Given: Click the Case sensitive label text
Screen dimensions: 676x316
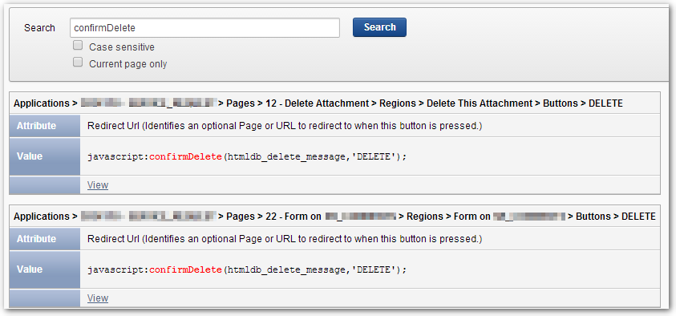Looking at the screenshot, I should pyautogui.click(x=122, y=47).
